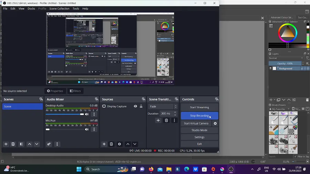Show hidden system tray icons chevron

(252, 169)
